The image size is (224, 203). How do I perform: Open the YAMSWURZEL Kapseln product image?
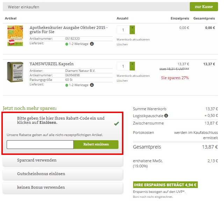(x=15, y=72)
